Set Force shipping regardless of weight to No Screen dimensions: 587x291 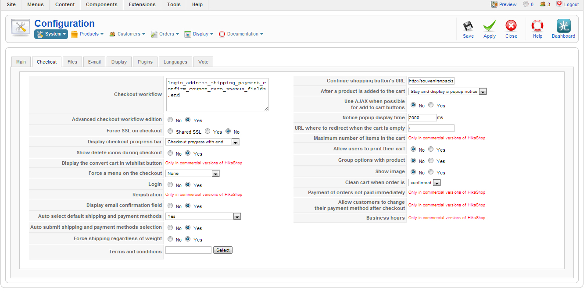(x=170, y=239)
